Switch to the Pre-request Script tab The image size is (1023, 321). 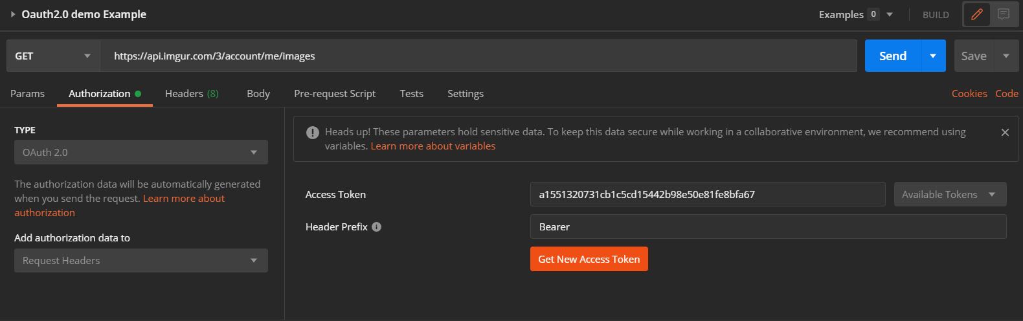pyautogui.click(x=335, y=93)
